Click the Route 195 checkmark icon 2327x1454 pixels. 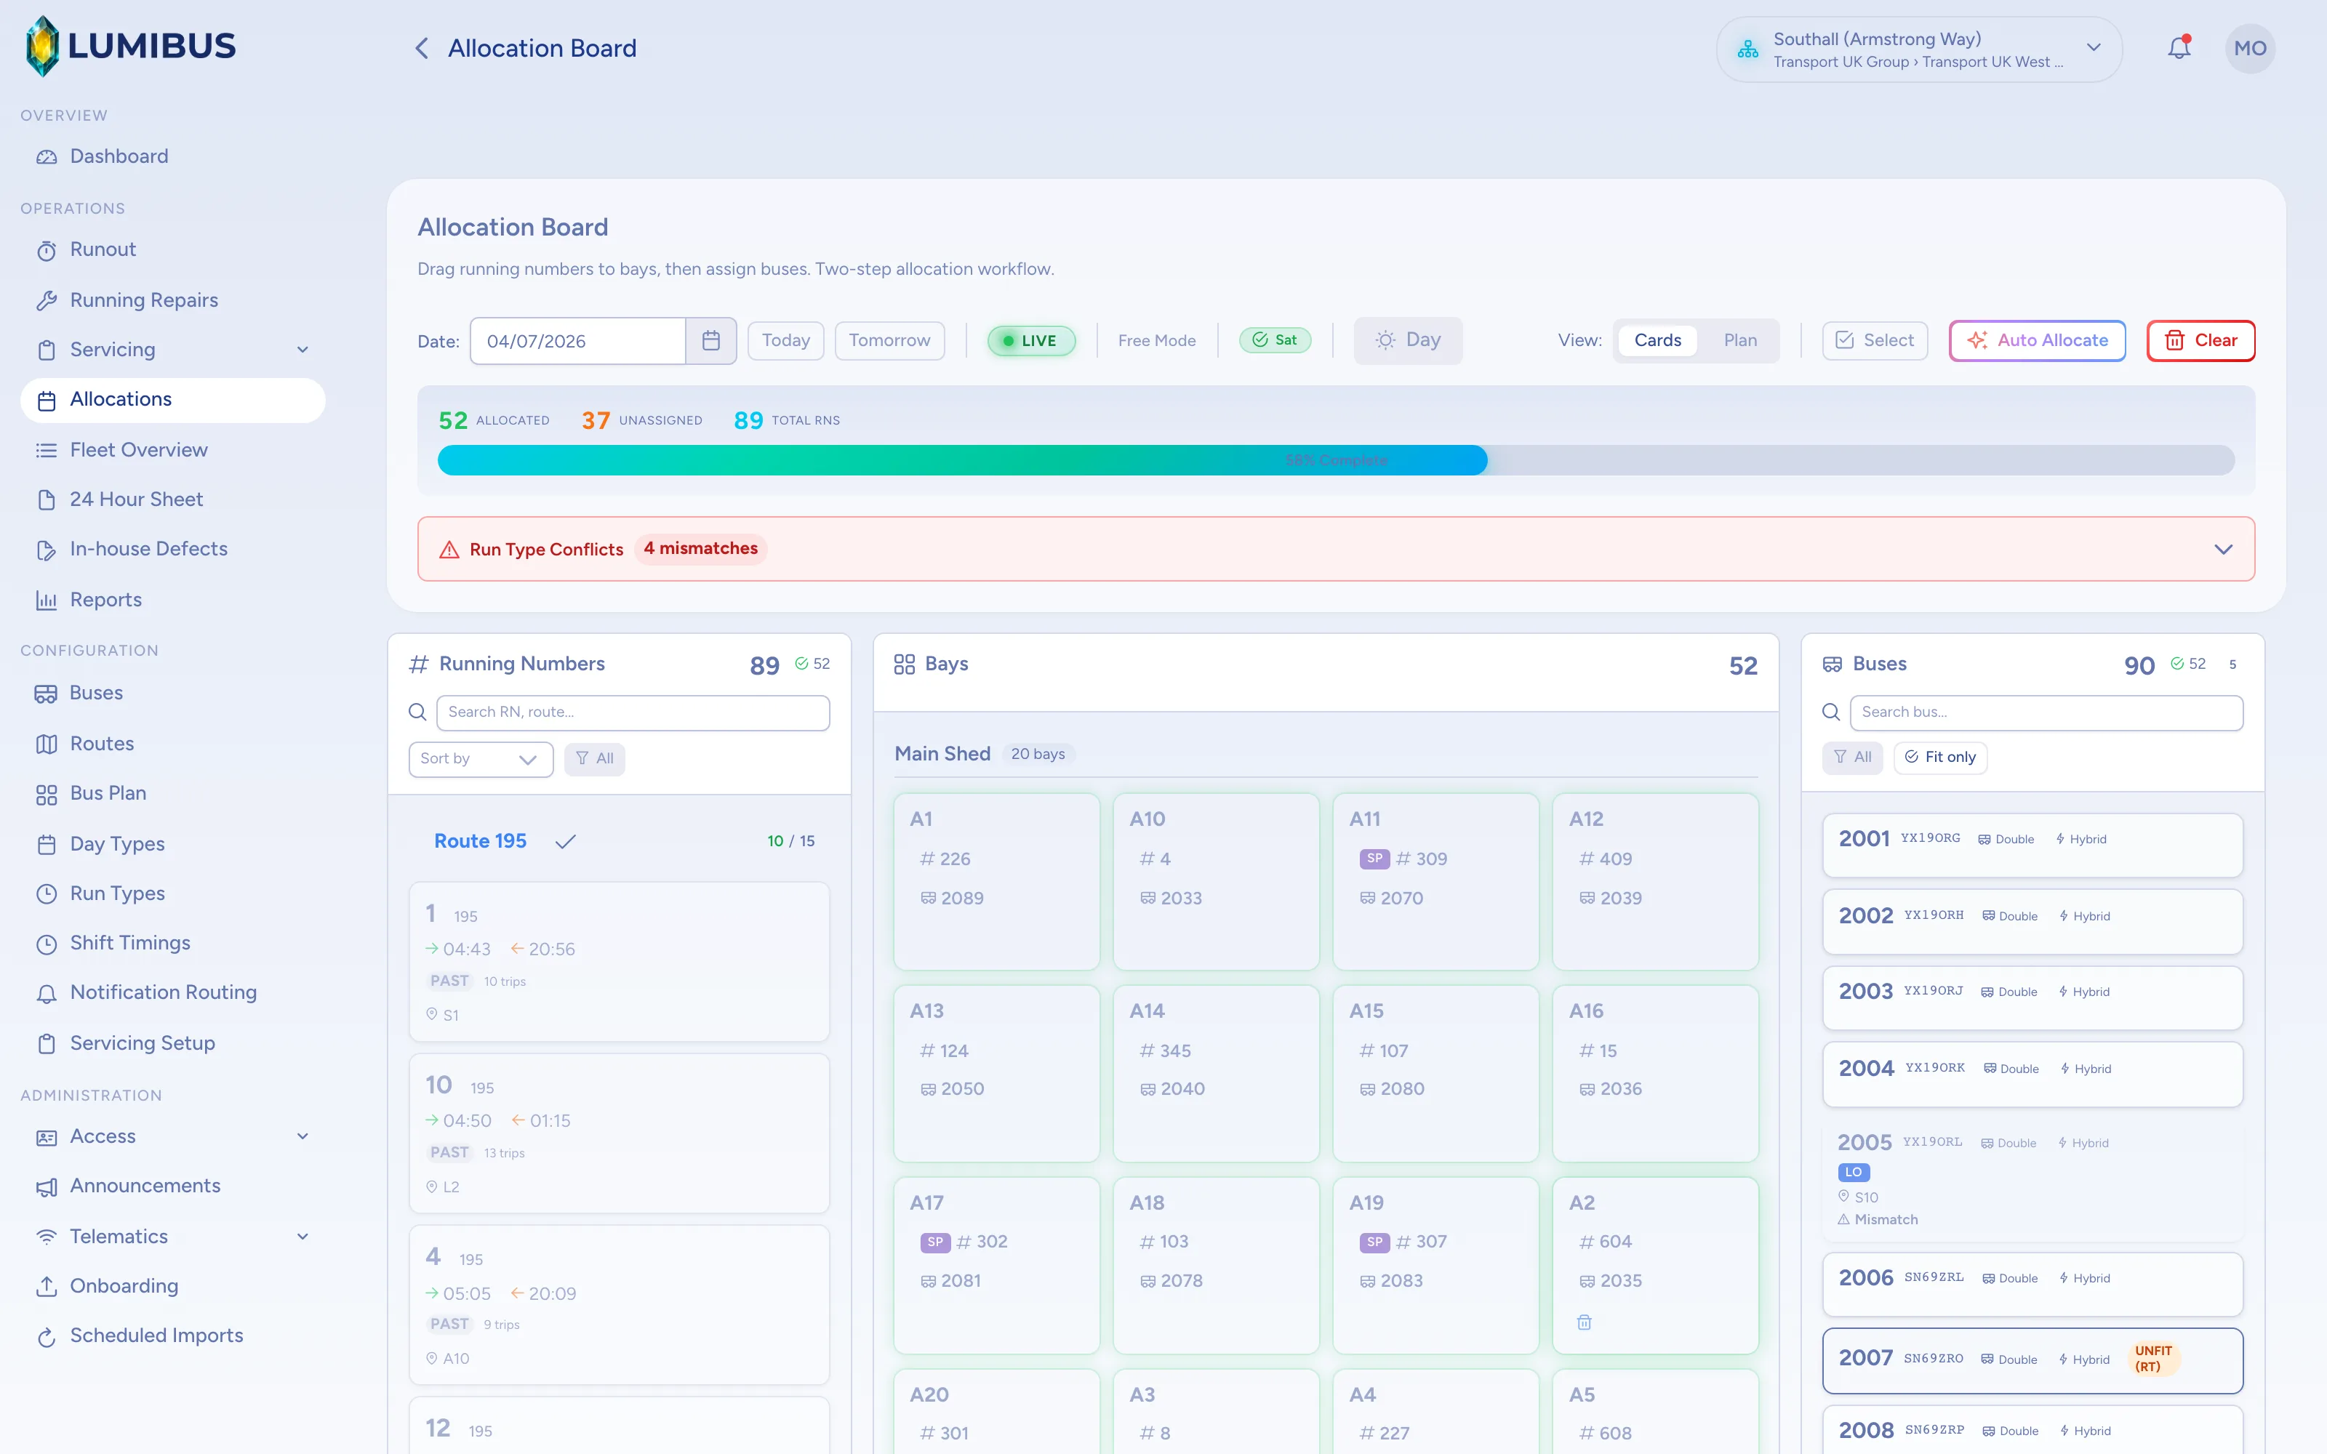(566, 841)
